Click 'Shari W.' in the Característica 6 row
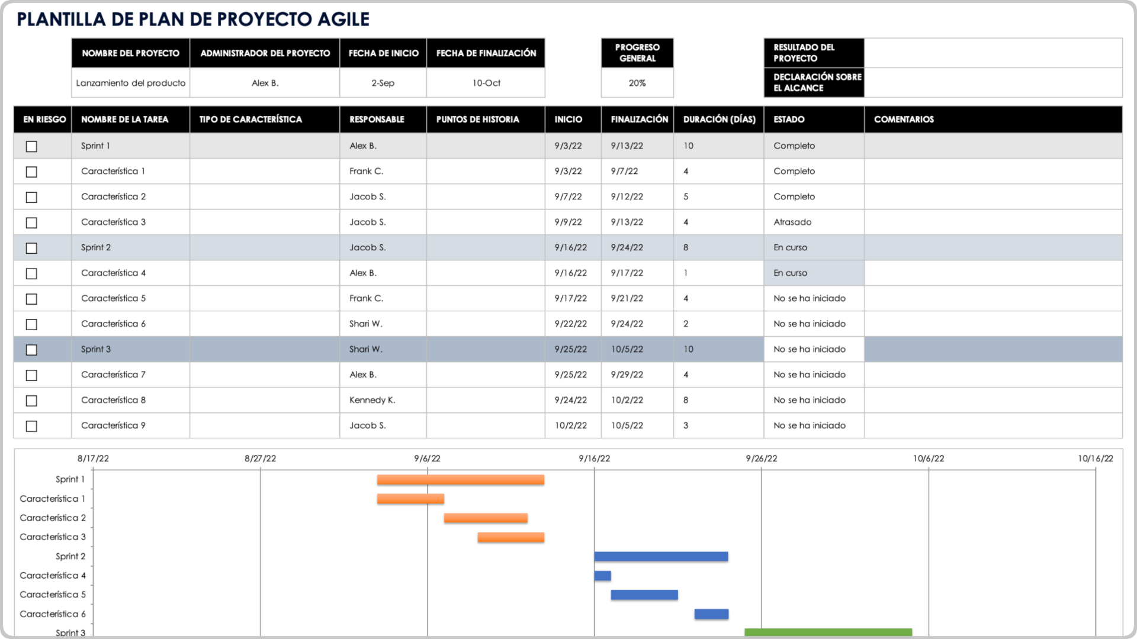 [x=383, y=324]
